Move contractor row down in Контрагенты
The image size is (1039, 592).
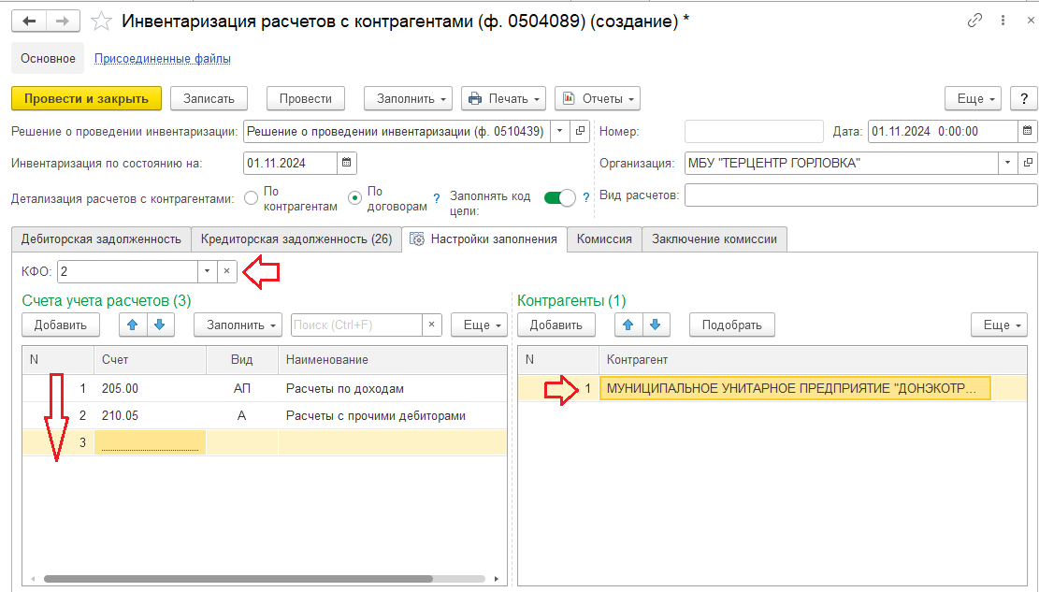click(x=656, y=325)
